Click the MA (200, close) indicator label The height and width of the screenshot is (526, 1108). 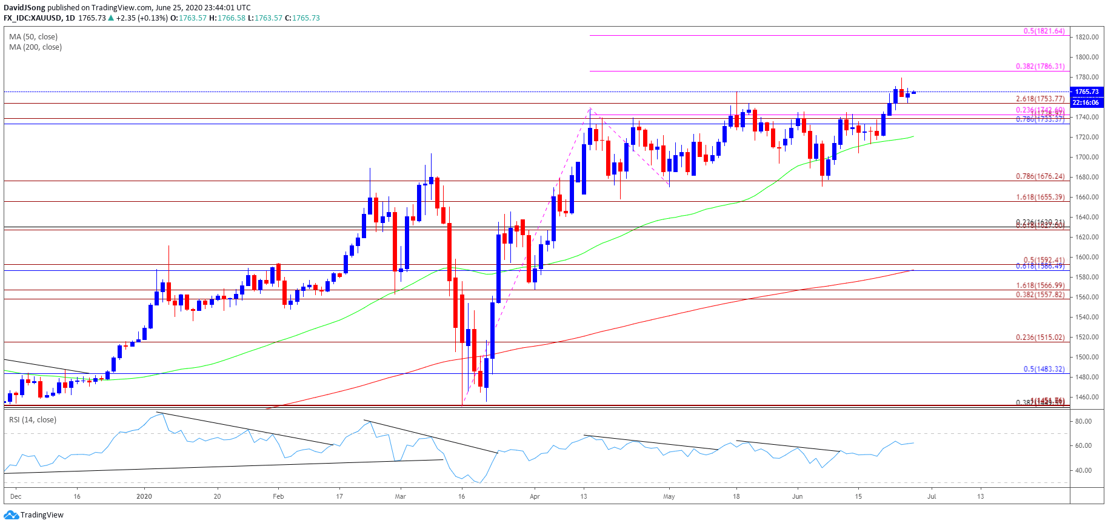pos(35,47)
